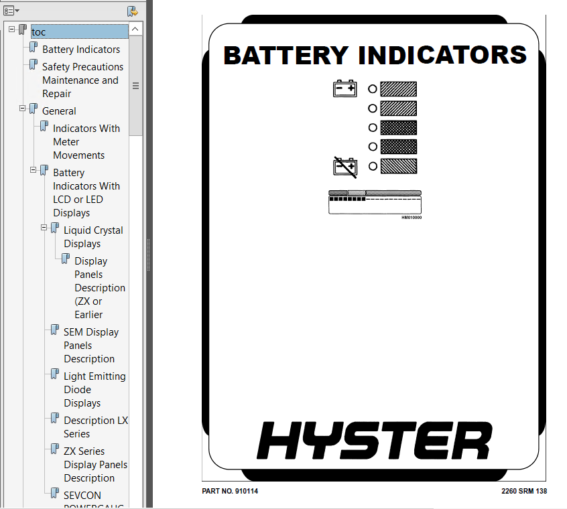Click the bookmark icon for Description LX Series
The height and width of the screenshot is (509, 567).
(x=55, y=418)
